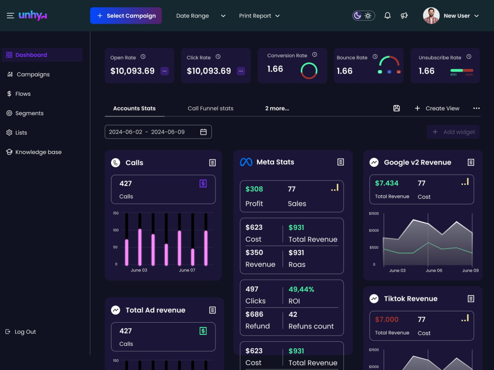Click the clock icon next to Open Rate
This screenshot has height=370, width=494.
pos(143,57)
